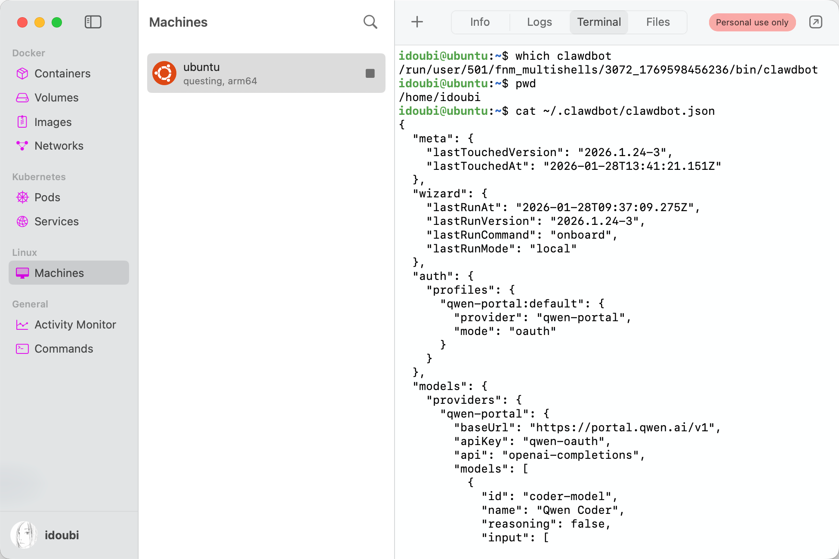
Task: Click the Personal use only badge
Action: (x=752, y=22)
